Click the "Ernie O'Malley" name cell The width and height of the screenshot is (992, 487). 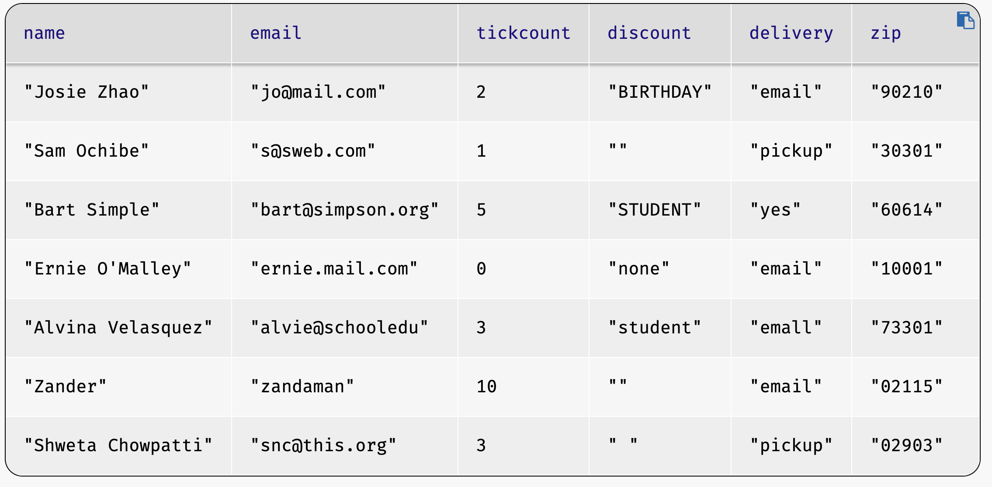coord(118,269)
